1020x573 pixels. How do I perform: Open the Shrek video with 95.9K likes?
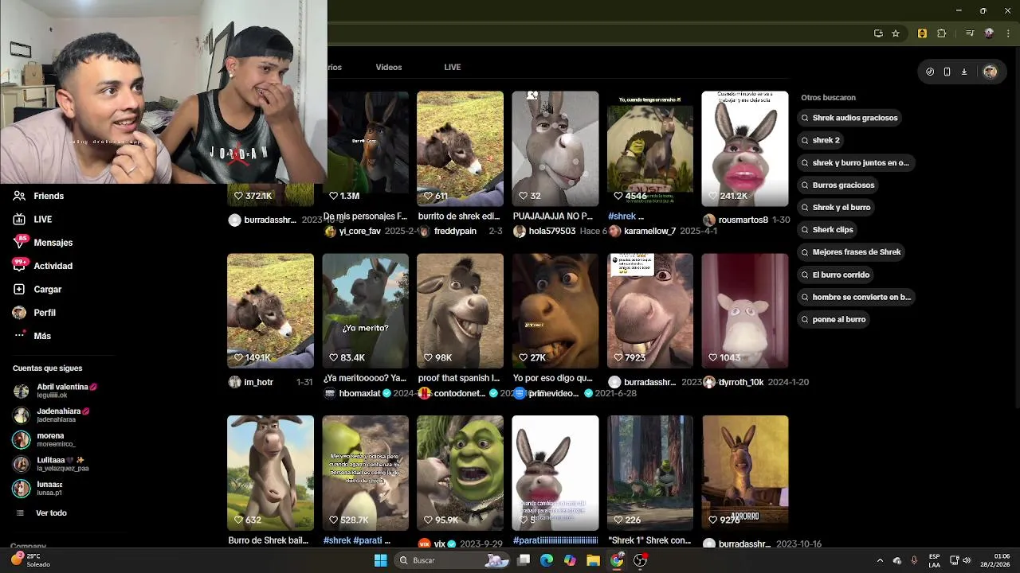click(x=460, y=473)
